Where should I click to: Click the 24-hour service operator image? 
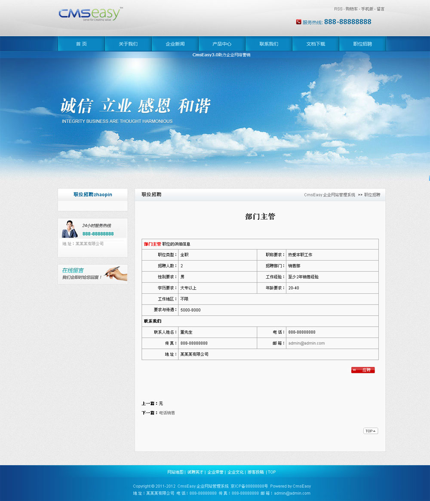tap(70, 229)
